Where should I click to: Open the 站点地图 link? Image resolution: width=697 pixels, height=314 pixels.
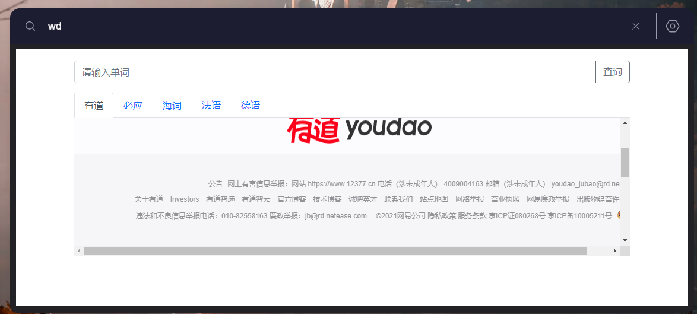coord(435,199)
